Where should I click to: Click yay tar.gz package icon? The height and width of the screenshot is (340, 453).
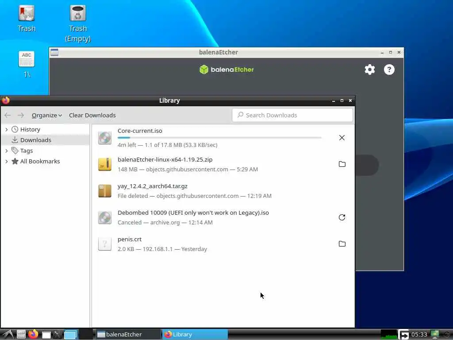pos(104,191)
